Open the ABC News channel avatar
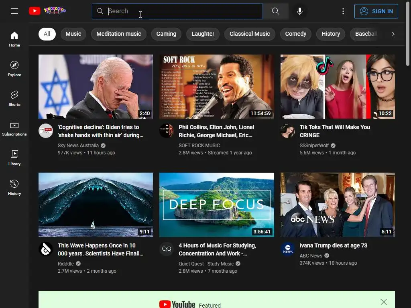The width and height of the screenshot is (411, 308). (287, 249)
